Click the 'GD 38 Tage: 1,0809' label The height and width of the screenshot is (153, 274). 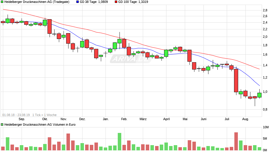(94, 2)
